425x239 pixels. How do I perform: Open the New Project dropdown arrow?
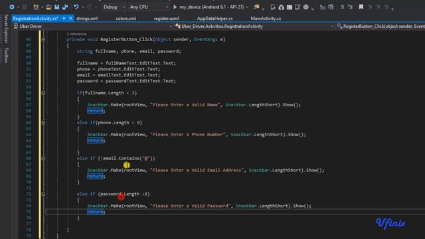(42, 7)
